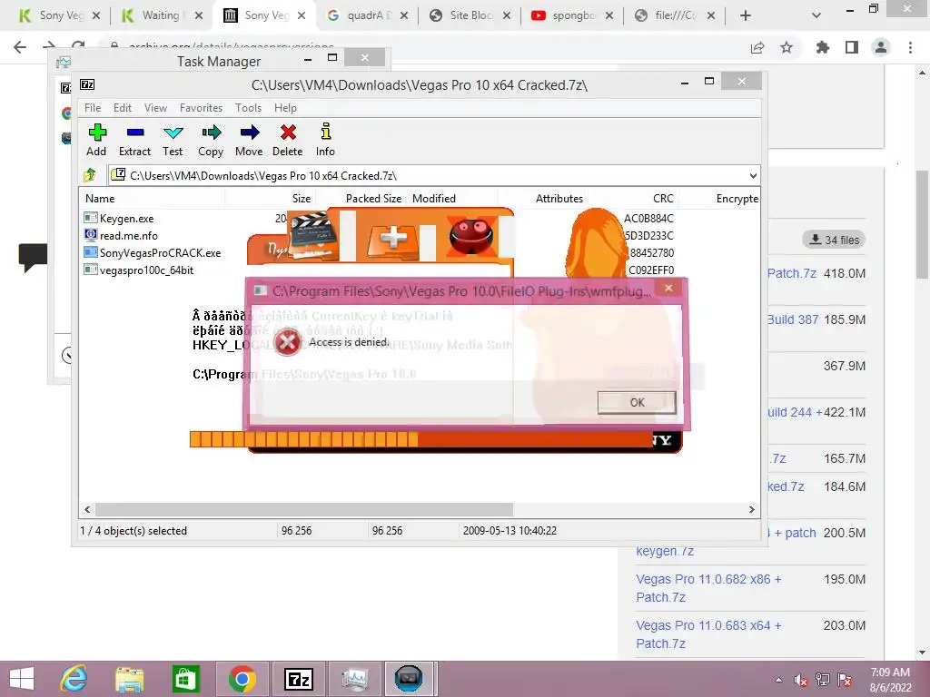Screen dimensions: 930x697
Task: Open Chrome tab search chevron
Action: pyautogui.click(x=816, y=15)
